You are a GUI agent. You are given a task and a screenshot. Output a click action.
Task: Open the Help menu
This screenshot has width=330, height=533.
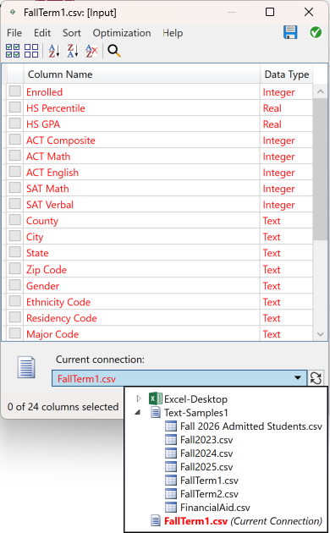[x=173, y=33]
